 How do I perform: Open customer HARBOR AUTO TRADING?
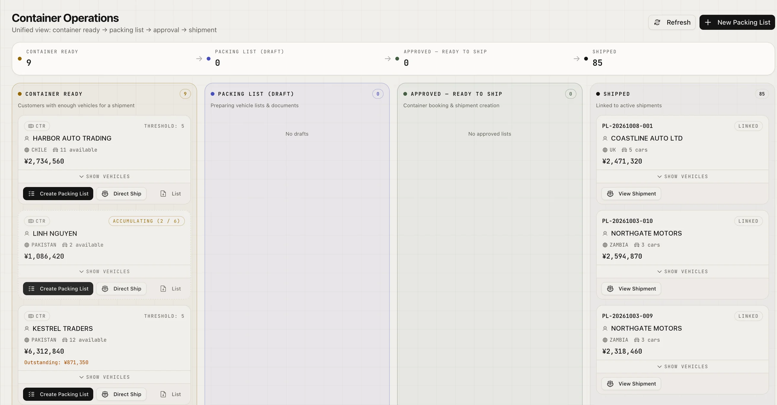[72, 138]
